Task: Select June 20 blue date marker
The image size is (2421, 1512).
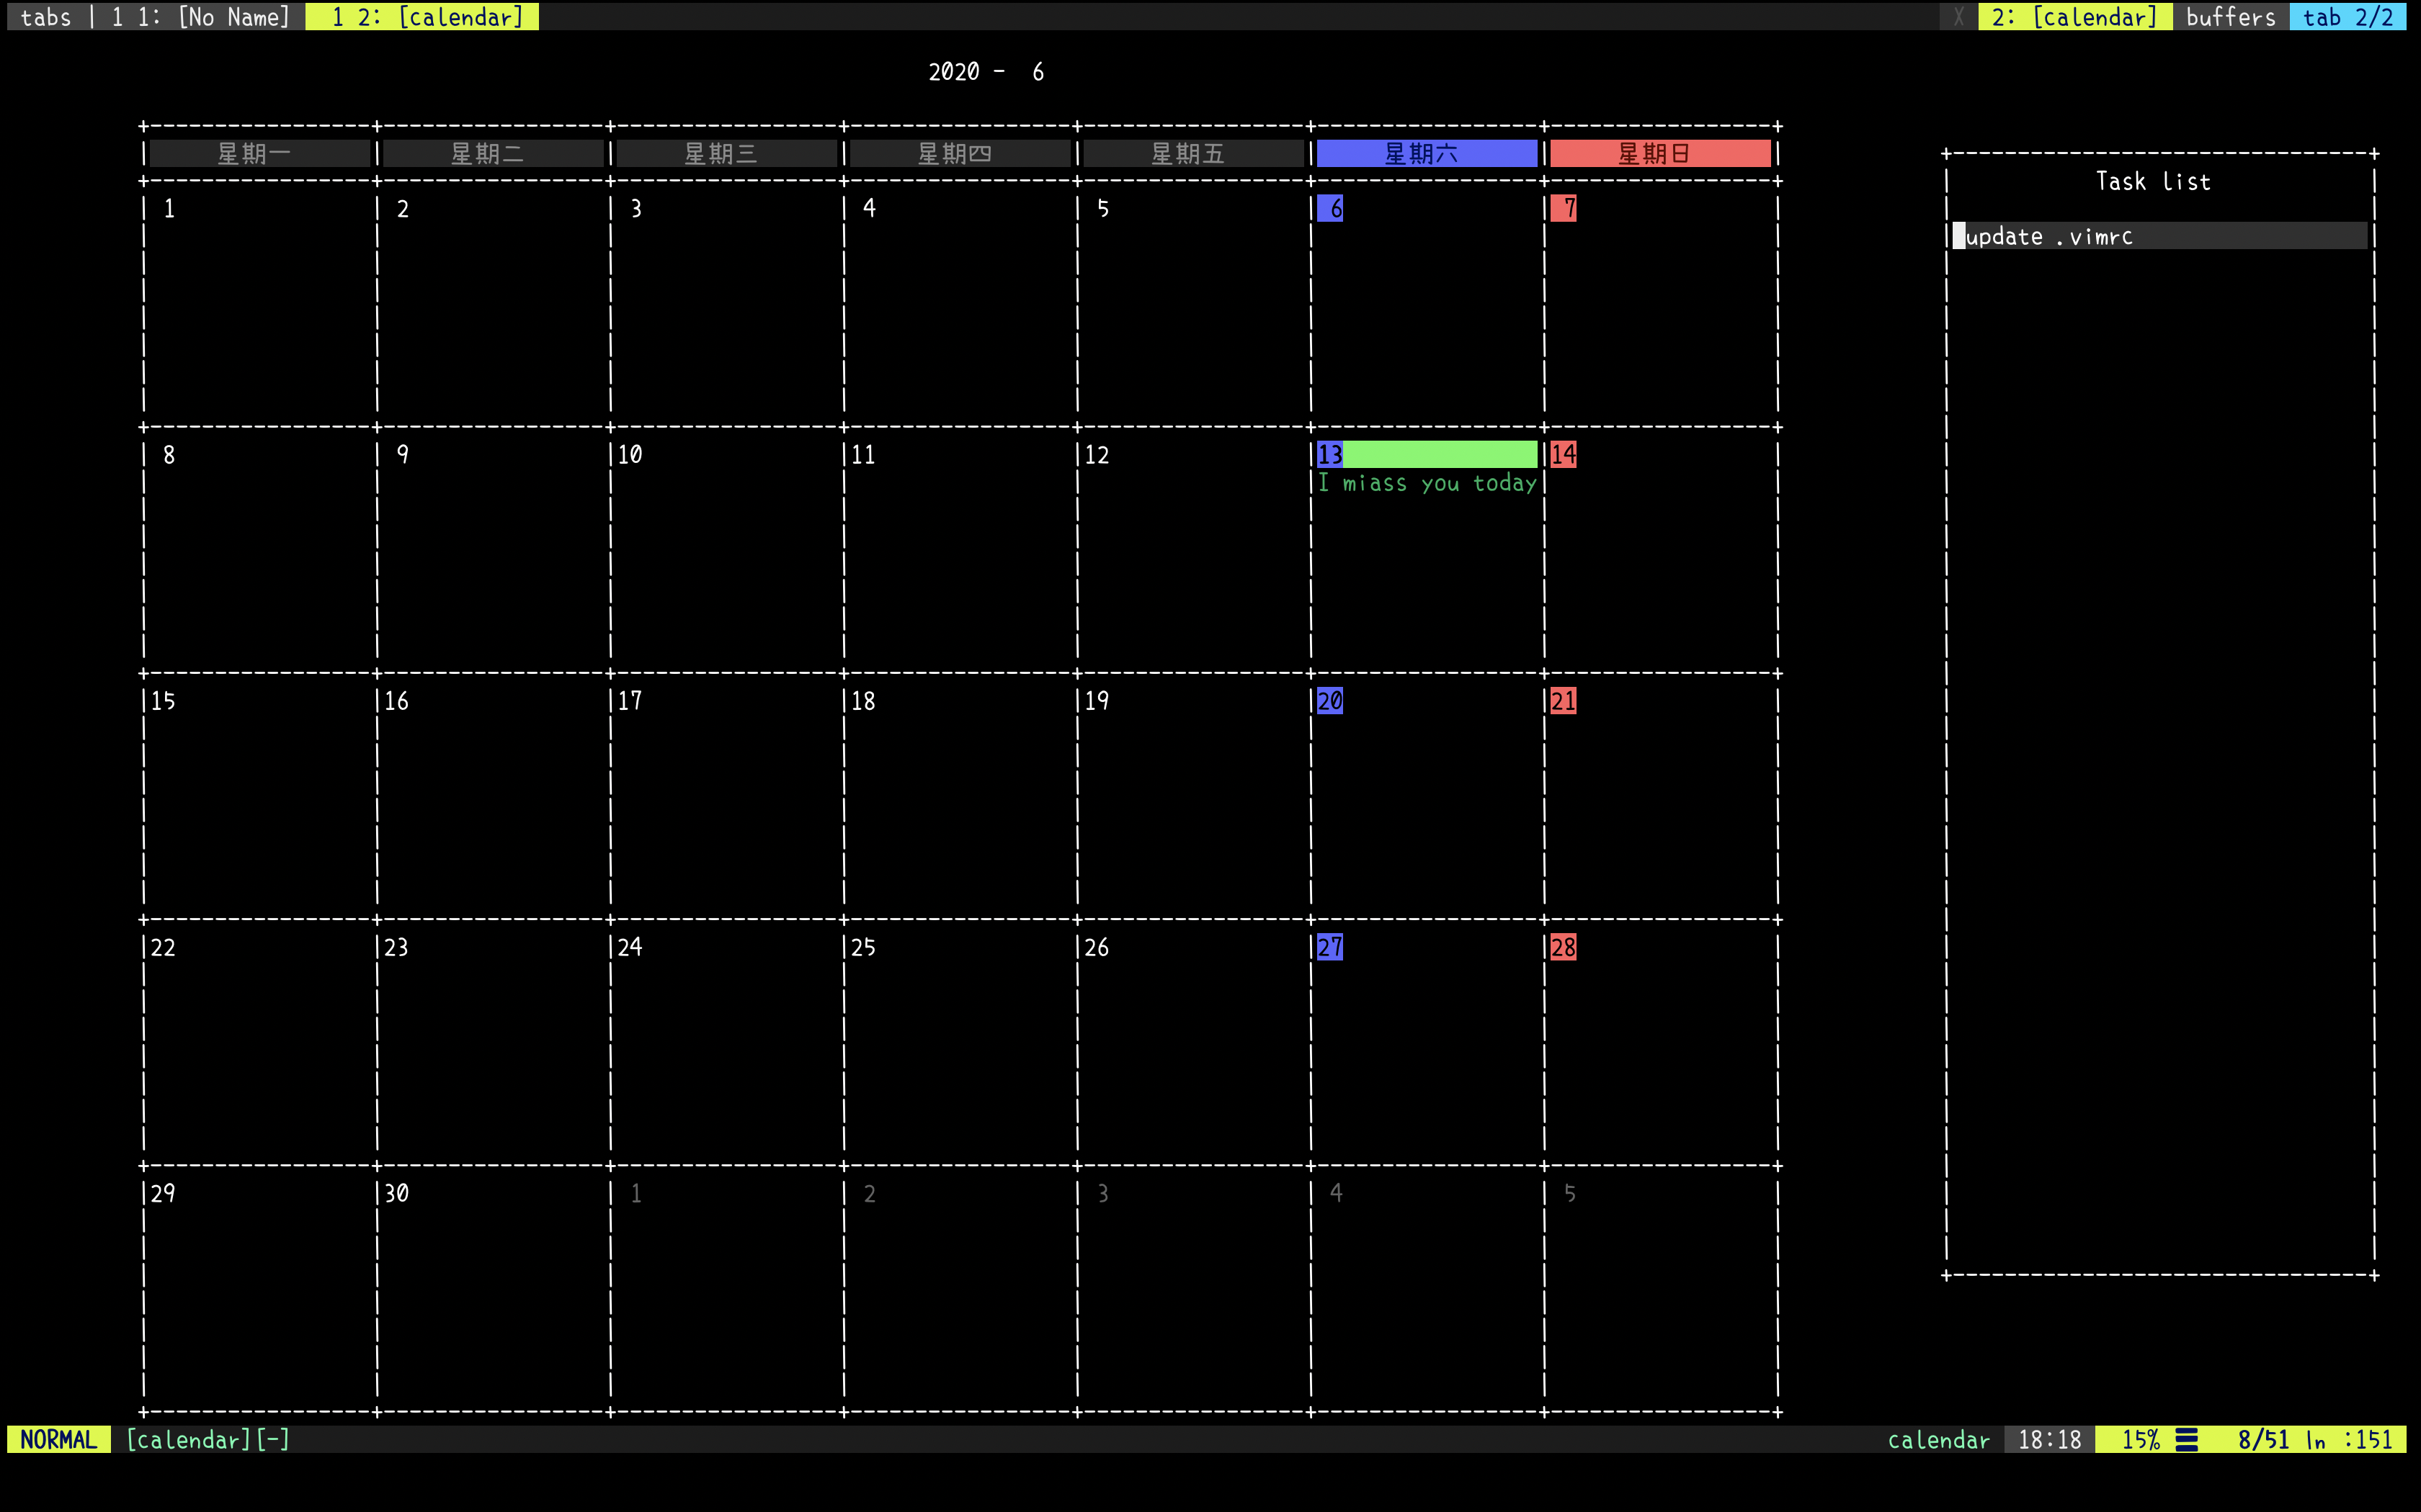Action: pos(1329,701)
